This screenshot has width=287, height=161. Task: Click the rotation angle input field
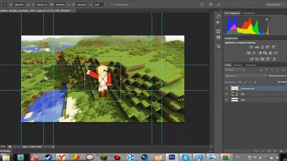point(99,4)
